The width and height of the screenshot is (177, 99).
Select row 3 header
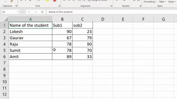tap(4, 38)
